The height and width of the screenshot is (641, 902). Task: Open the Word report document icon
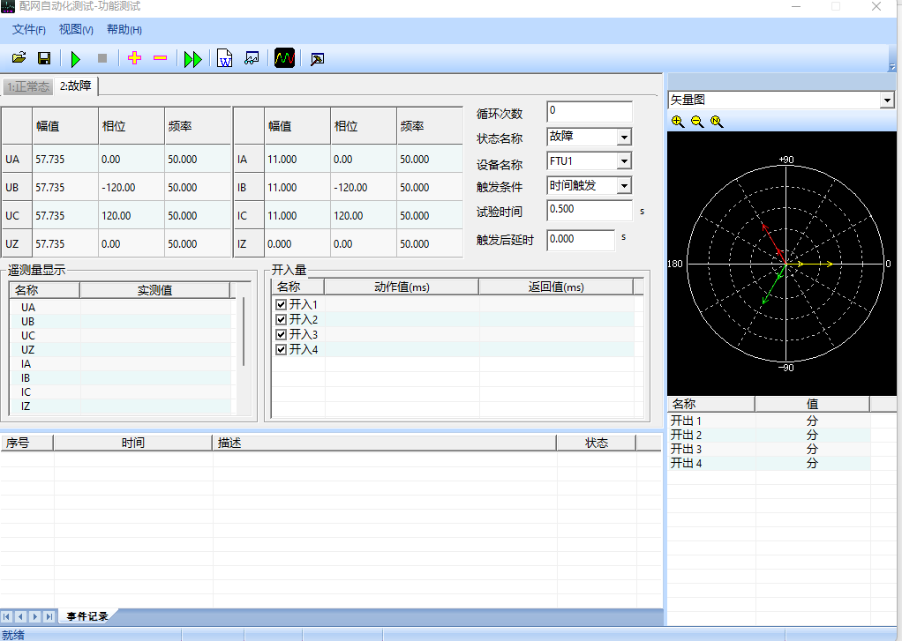point(225,59)
